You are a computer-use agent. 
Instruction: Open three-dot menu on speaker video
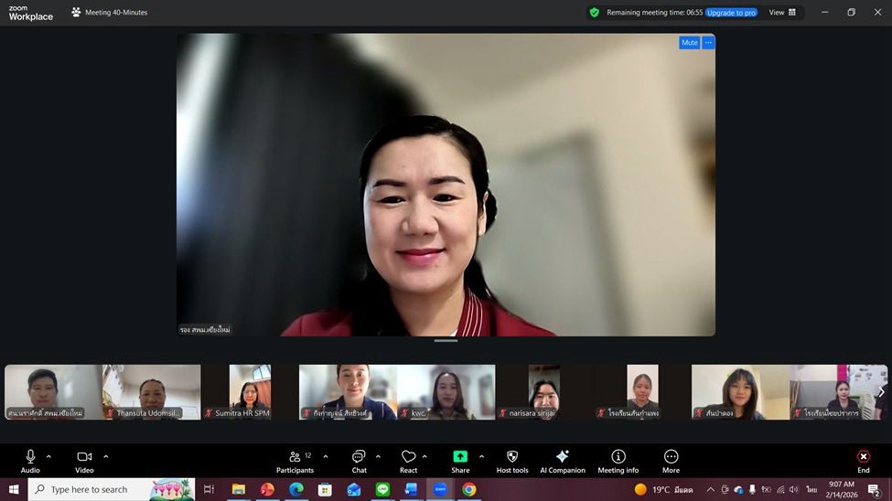(708, 43)
